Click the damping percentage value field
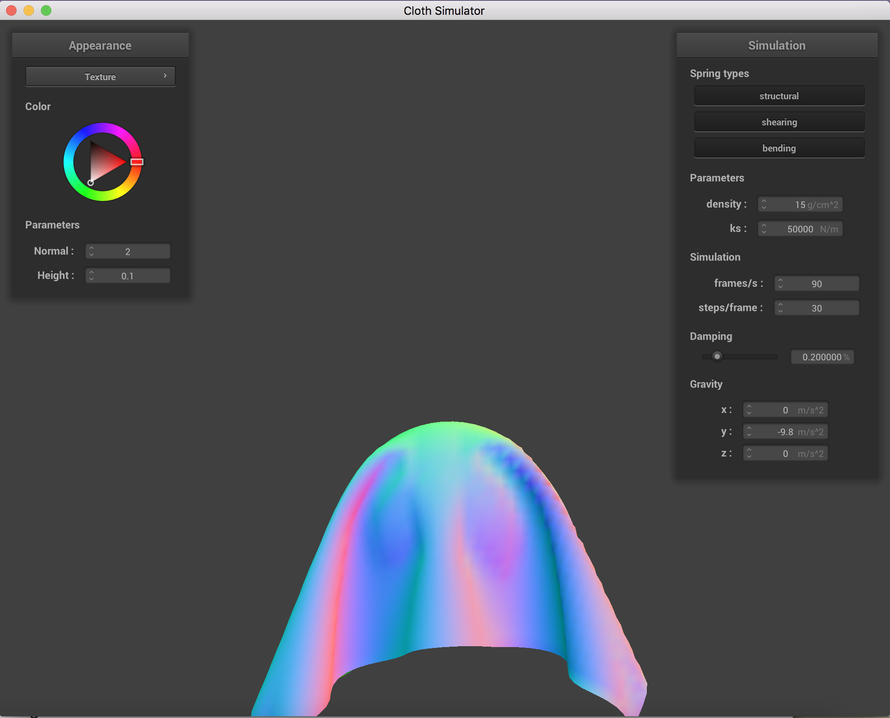890x718 pixels. coord(822,357)
